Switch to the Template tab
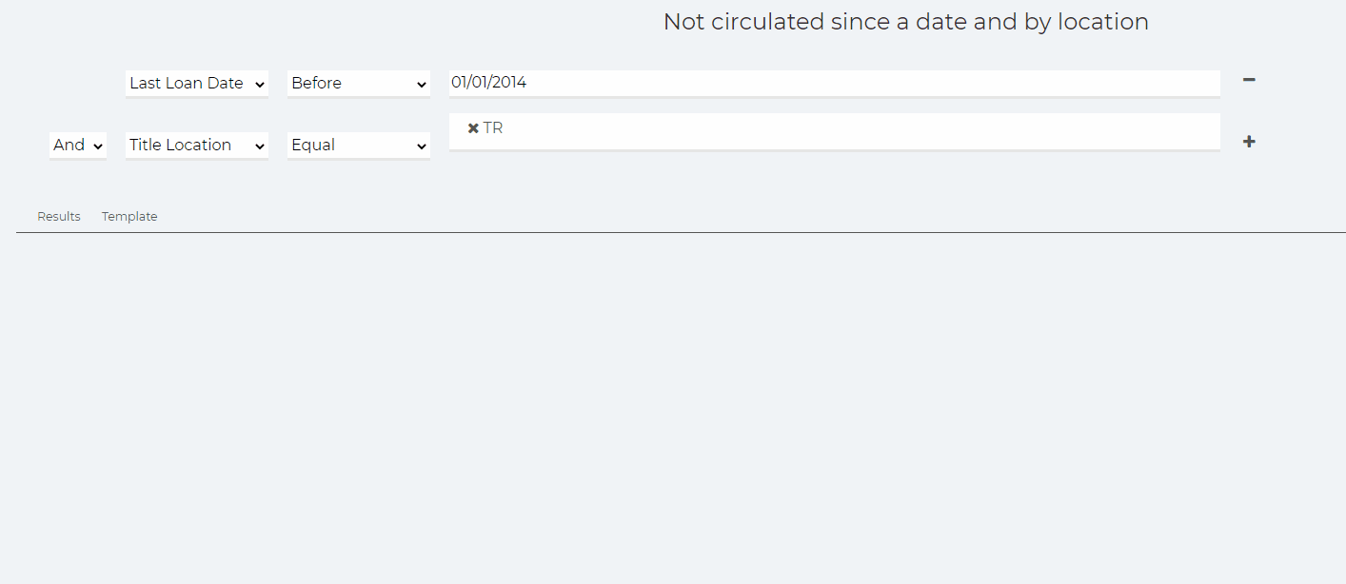Viewport: 1346px width, 584px height. [x=129, y=217]
